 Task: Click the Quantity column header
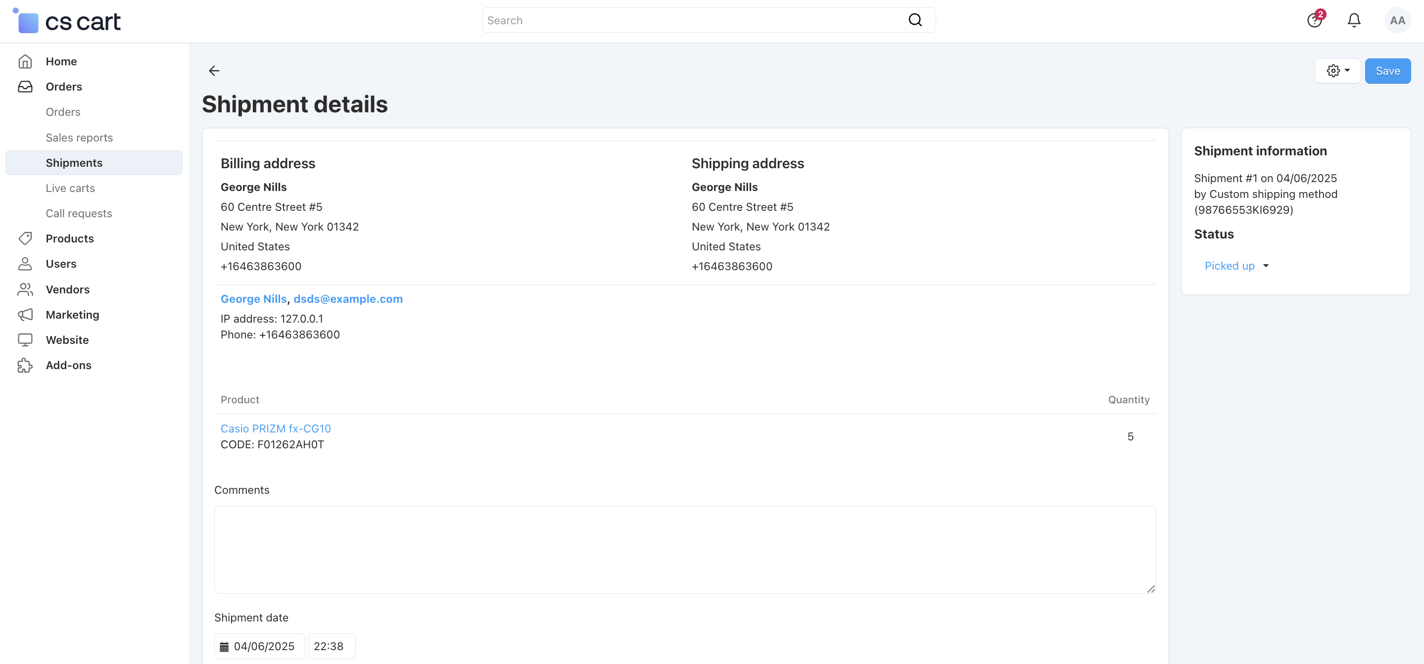1128,400
